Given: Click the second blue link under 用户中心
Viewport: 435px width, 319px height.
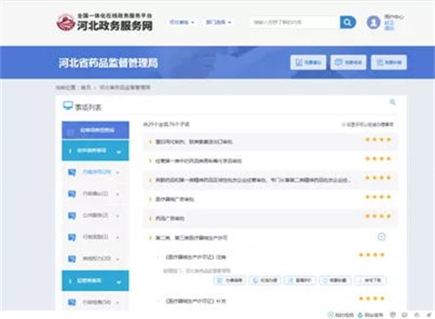Looking at the screenshot, I should click(x=389, y=28).
